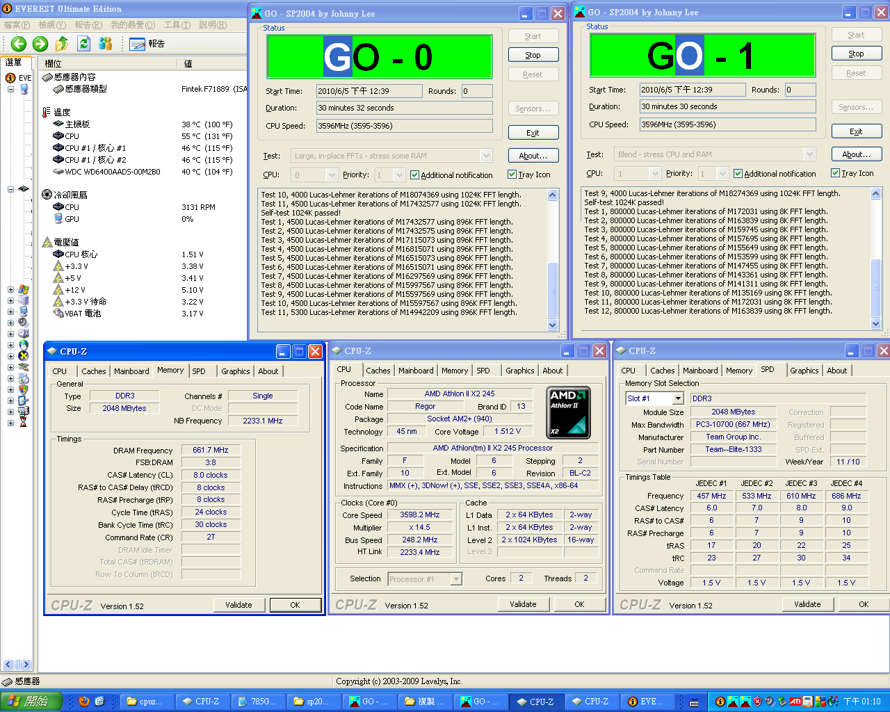This screenshot has width=890, height=712.
Task: Click the AMD Athlon II logo in CPU-Z
Action: (569, 413)
